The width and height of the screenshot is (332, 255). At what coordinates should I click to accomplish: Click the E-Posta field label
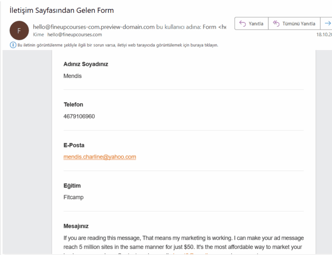point(74,145)
